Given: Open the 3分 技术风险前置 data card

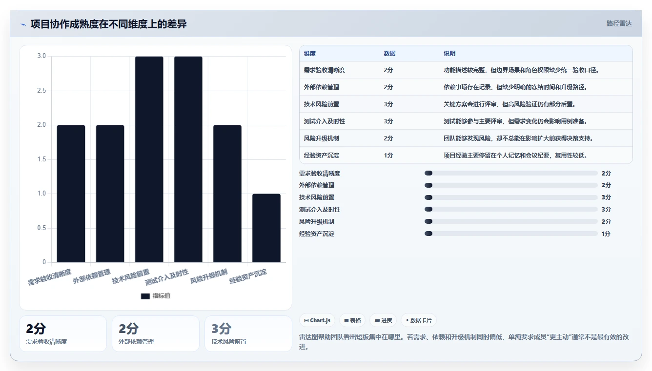Looking at the screenshot, I should point(248,333).
